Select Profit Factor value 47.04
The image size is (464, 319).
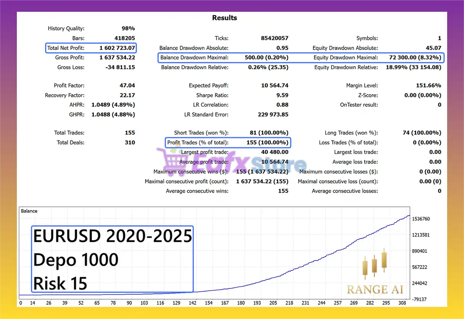[127, 85]
